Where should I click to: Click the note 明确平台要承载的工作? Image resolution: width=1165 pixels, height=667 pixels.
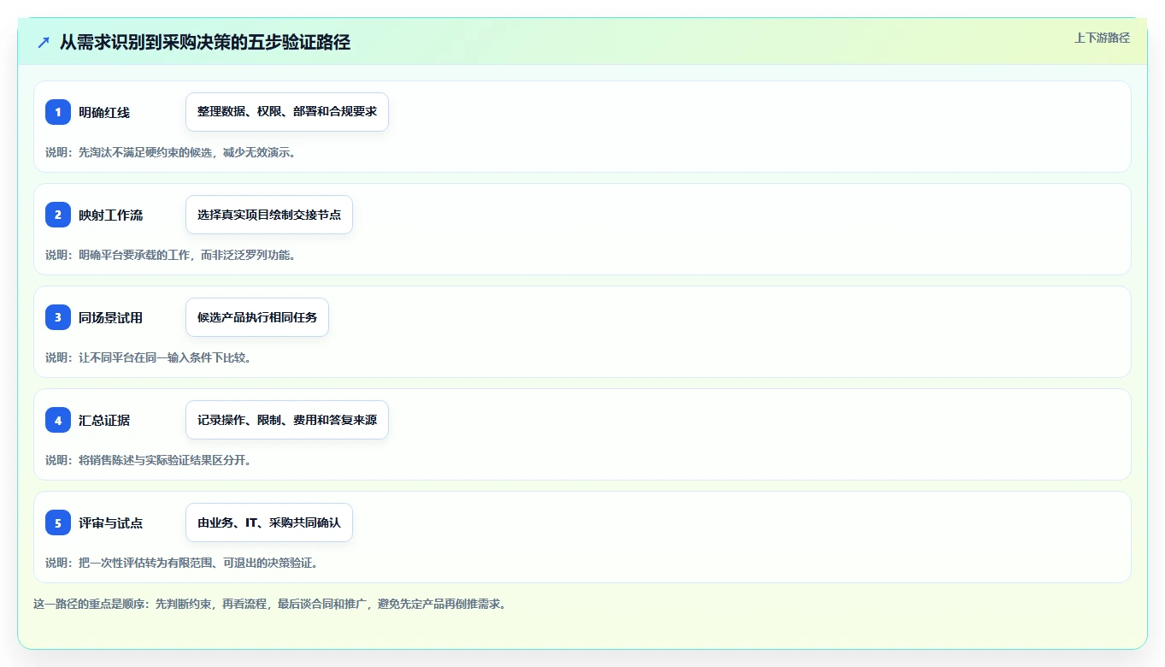[x=133, y=255]
